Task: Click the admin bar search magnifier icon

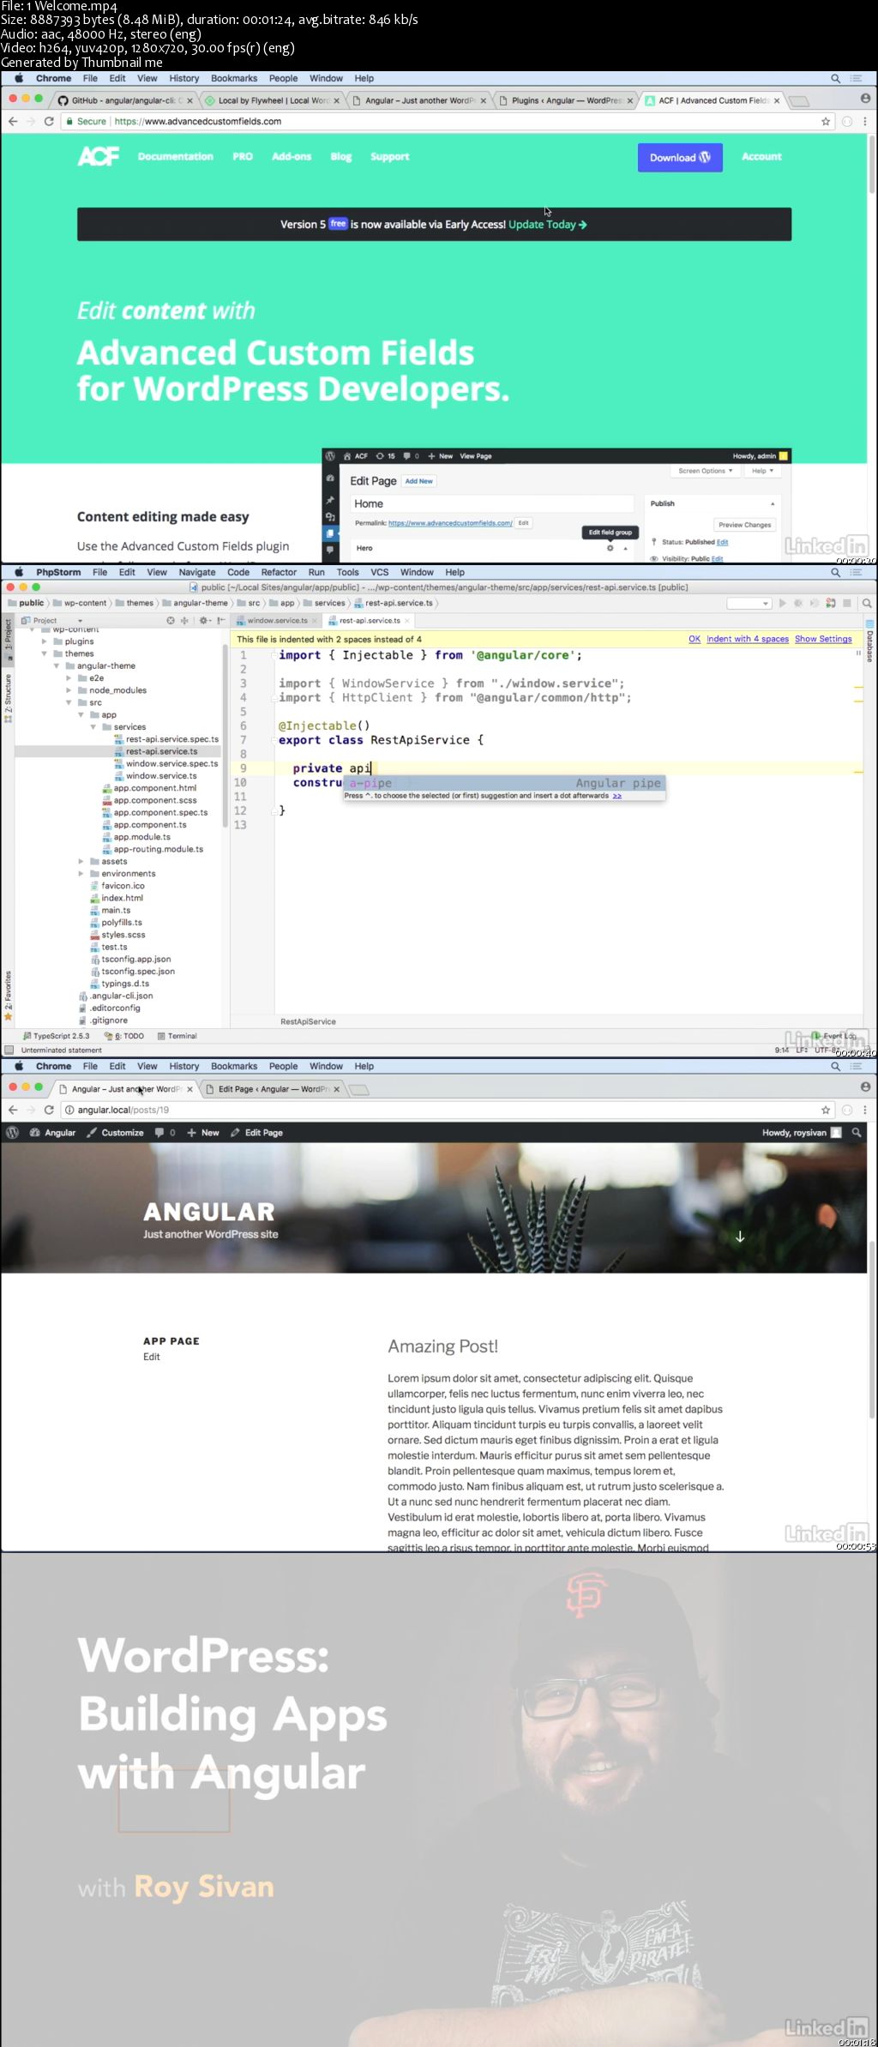Action: click(x=857, y=1133)
